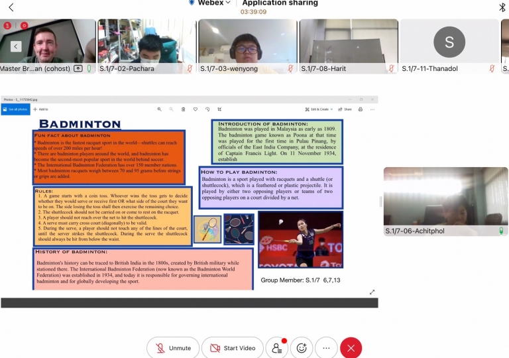Click the crop icon in Photos toolbar
509x358 pixels.
(x=219, y=109)
